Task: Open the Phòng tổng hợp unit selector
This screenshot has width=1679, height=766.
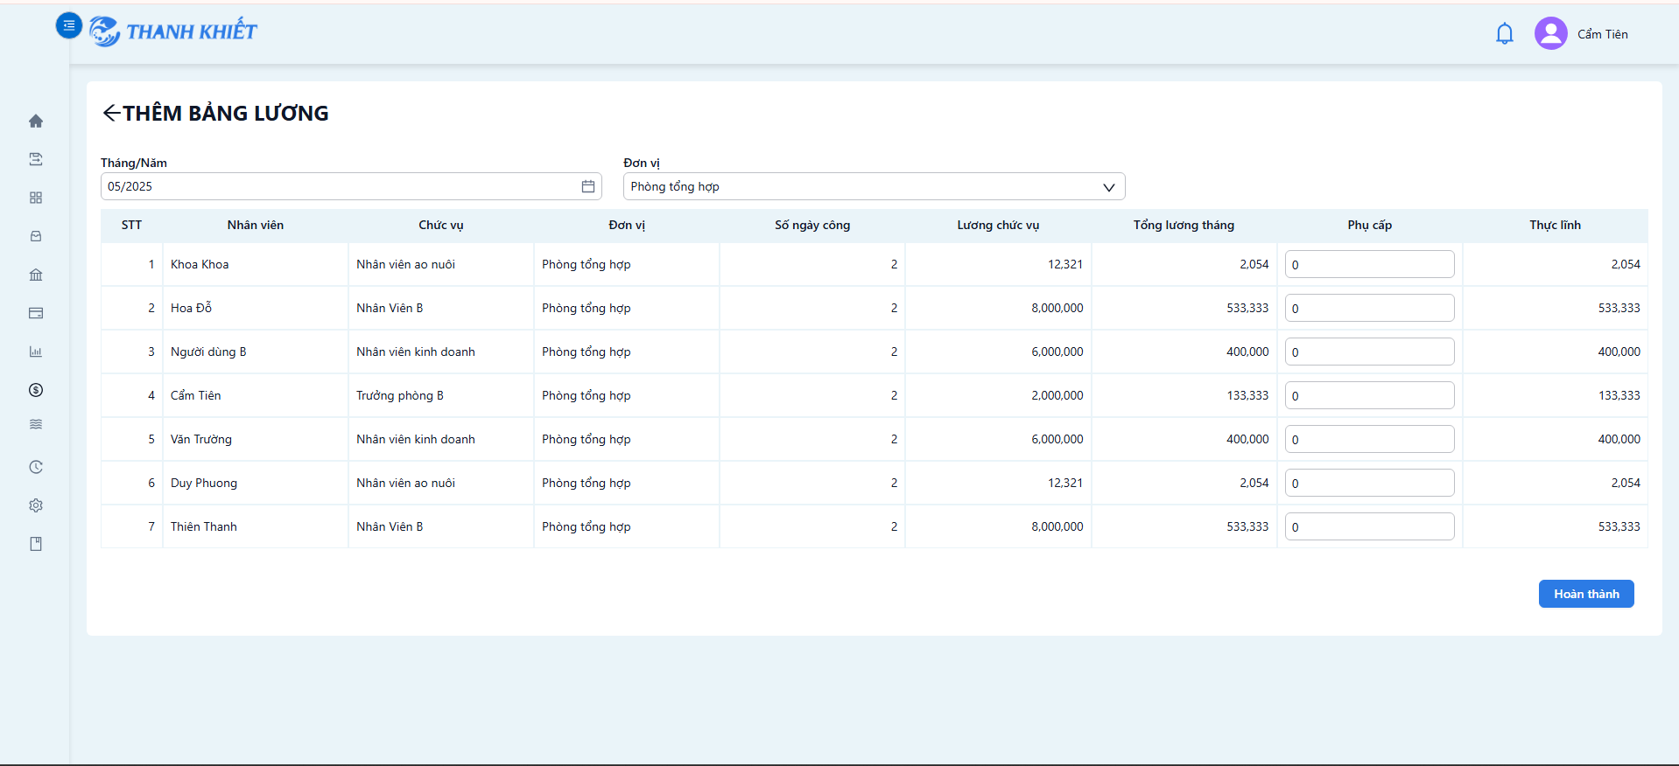Action: 874,186
